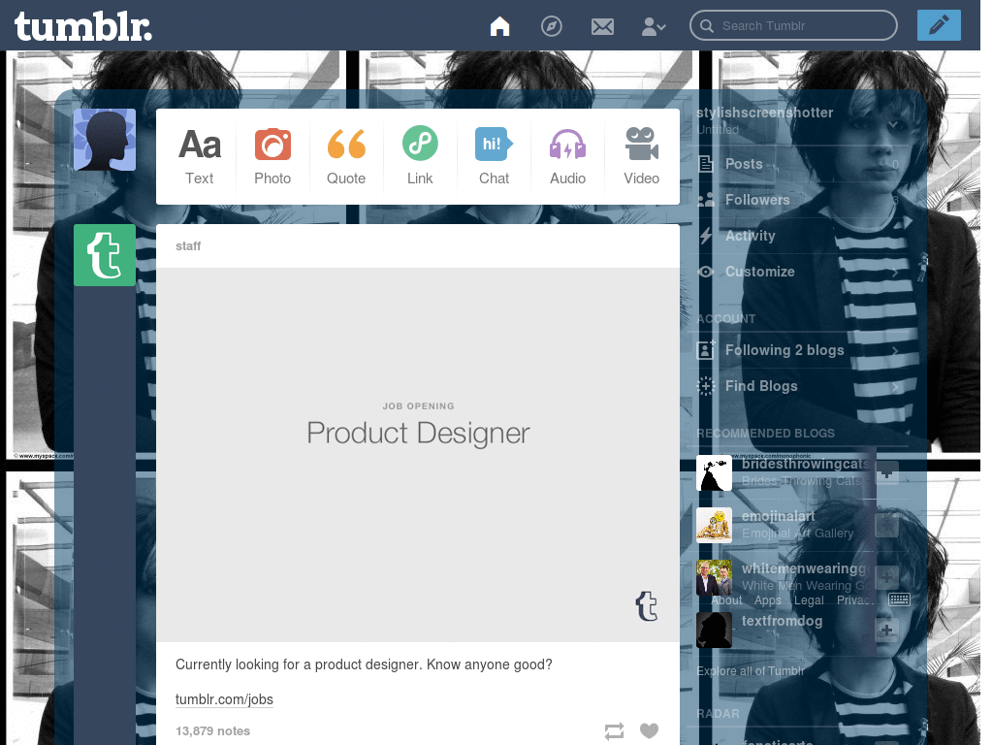Click the textfromdog avatar
Viewport: 993px width, 745px height.
click(x=714, y=630)
